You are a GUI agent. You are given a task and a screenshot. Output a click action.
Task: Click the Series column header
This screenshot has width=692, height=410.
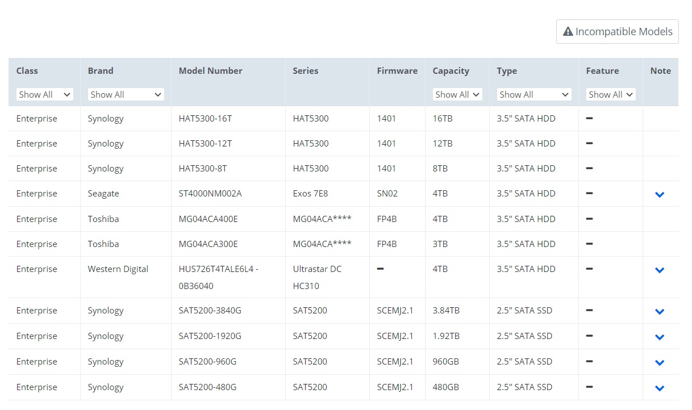(x=306, y=71)
